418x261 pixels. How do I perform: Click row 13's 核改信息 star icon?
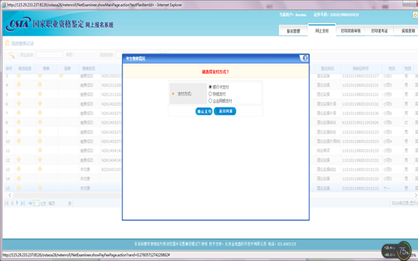click(x=19, y=169)
